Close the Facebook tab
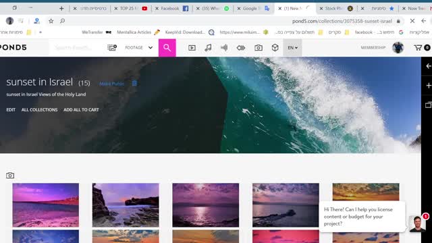The width and height of the screenshot is (432, 243). (x=157, y=9)
